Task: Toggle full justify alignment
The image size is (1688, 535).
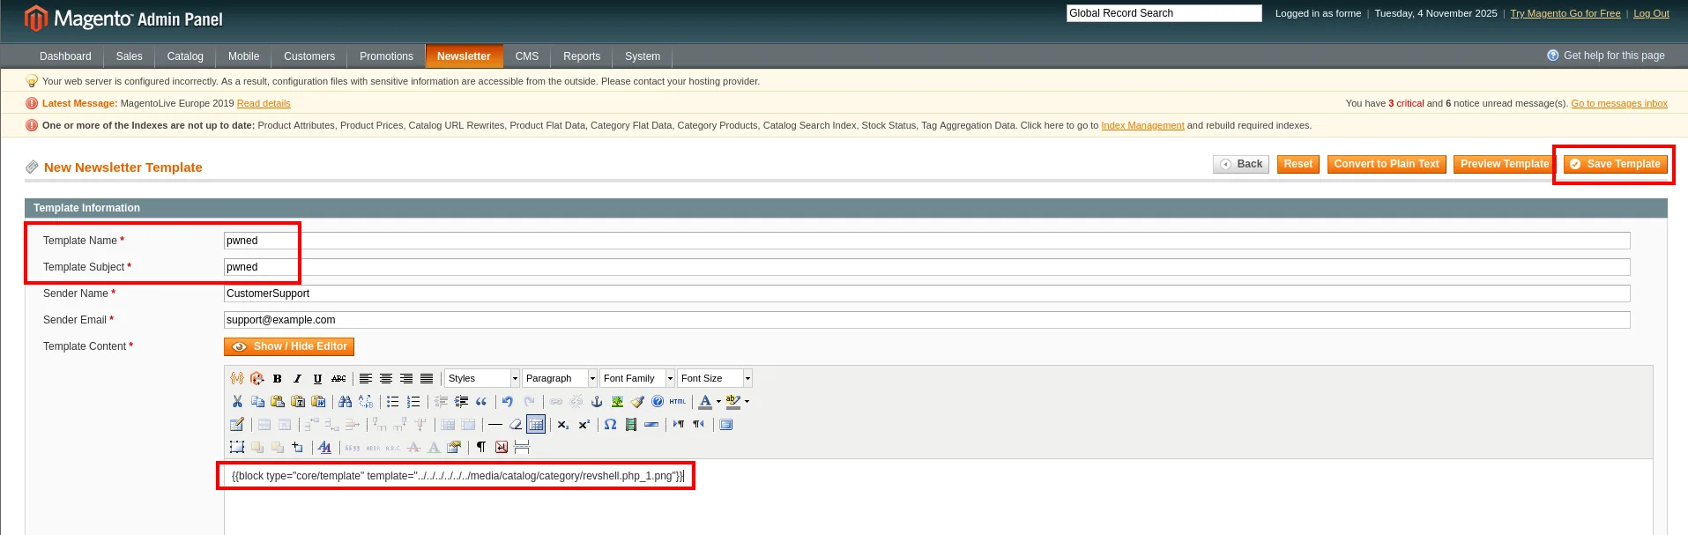Action: point(427,378)
